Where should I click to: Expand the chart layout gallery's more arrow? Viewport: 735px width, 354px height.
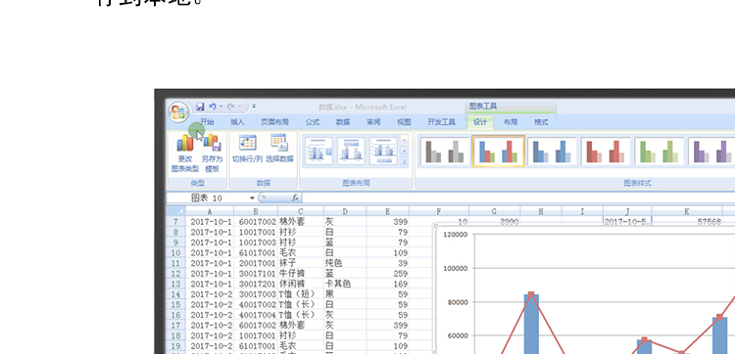[405, 161]
